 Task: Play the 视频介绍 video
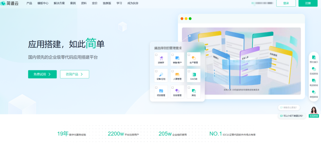241,61
